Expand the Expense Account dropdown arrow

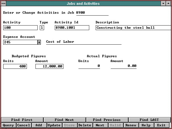(39, 42)
